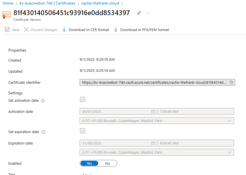Toggle the Set activation date checkbox
Viewport: 246px width, 175px height.
(x=82, y=99)
